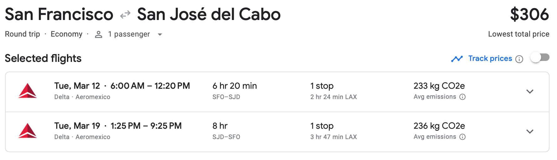Select the Tue, Mar 12 departing flight row
The height and width of the screenshot is (160, 557).
coord(122,86)
